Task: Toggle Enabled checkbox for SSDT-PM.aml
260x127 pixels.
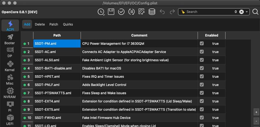Action: coord(202,43)
